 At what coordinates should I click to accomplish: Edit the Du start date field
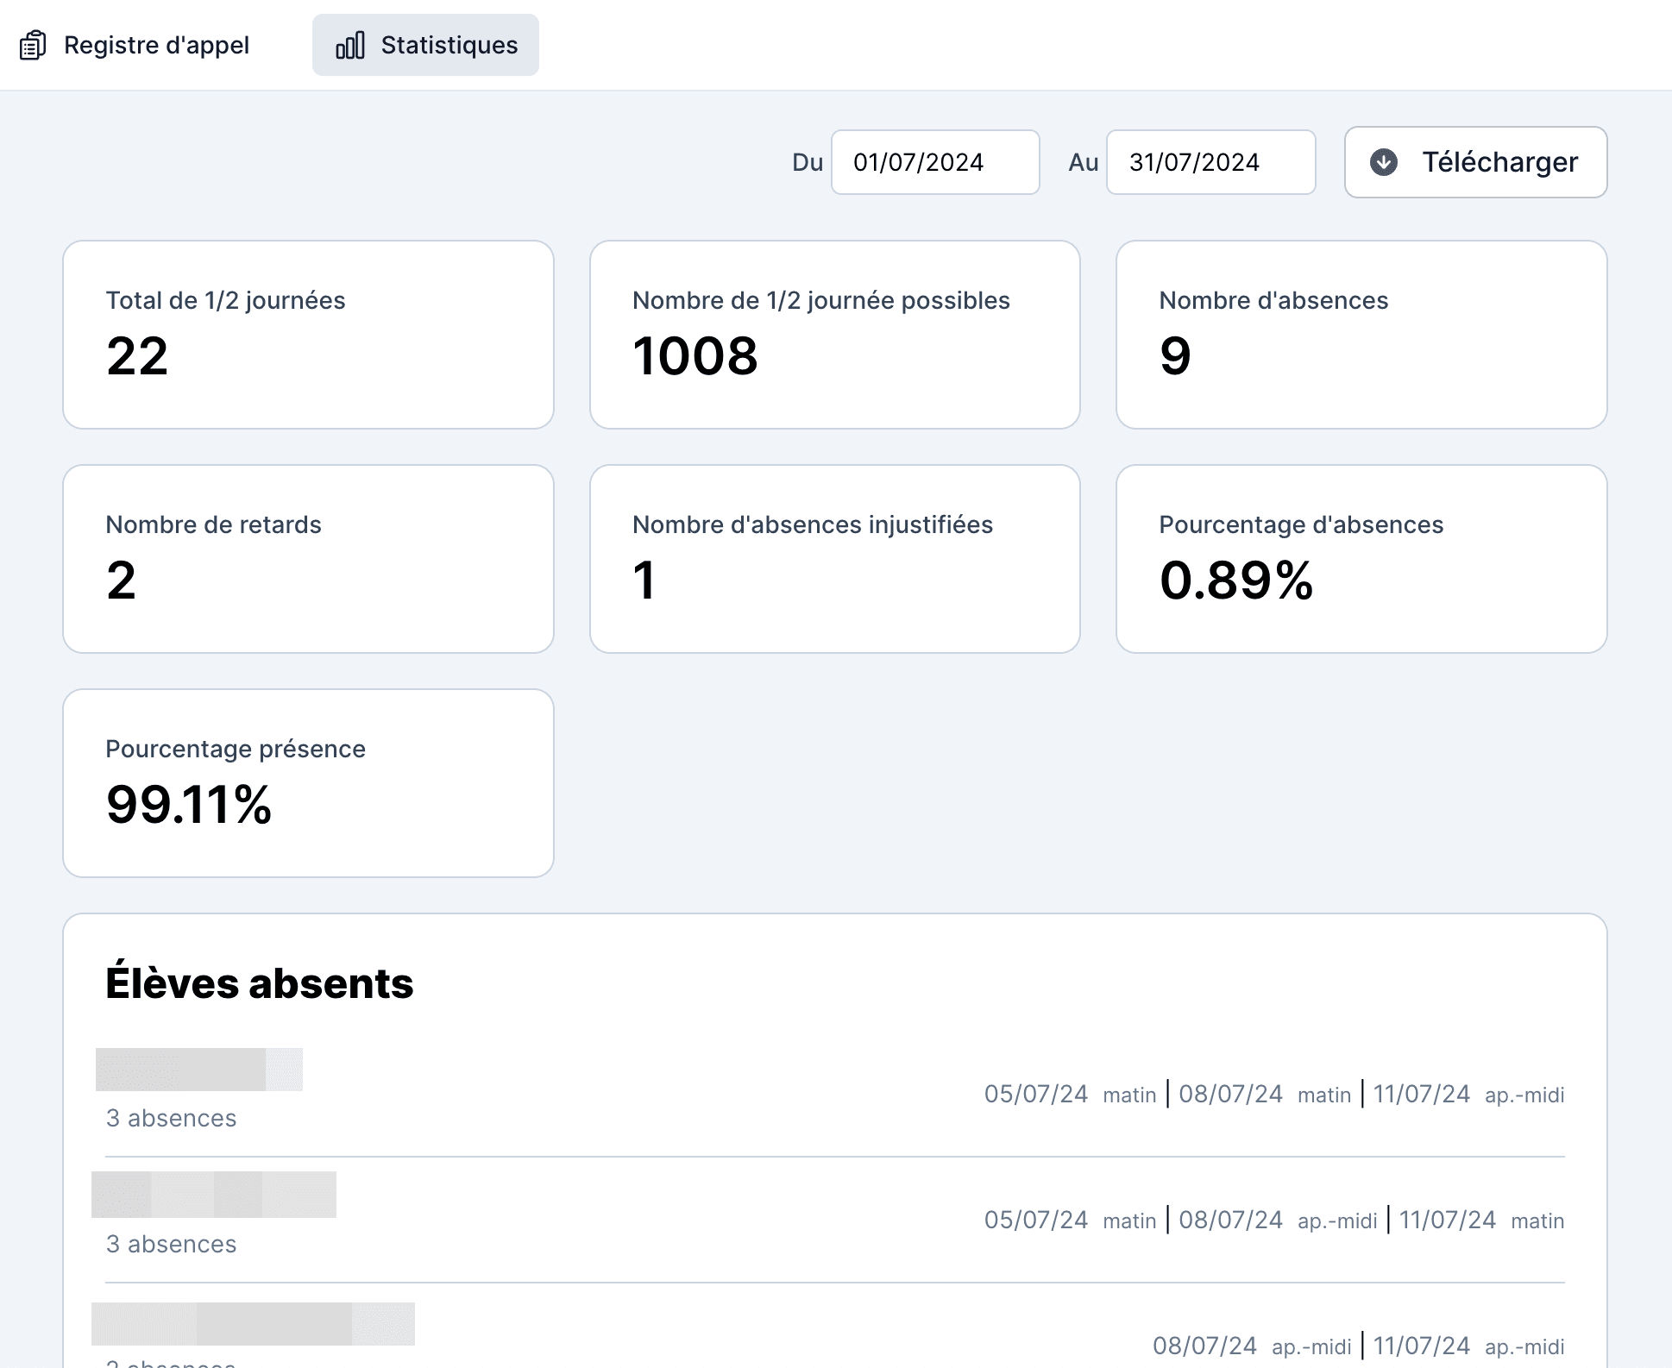(x=935, y=162)
